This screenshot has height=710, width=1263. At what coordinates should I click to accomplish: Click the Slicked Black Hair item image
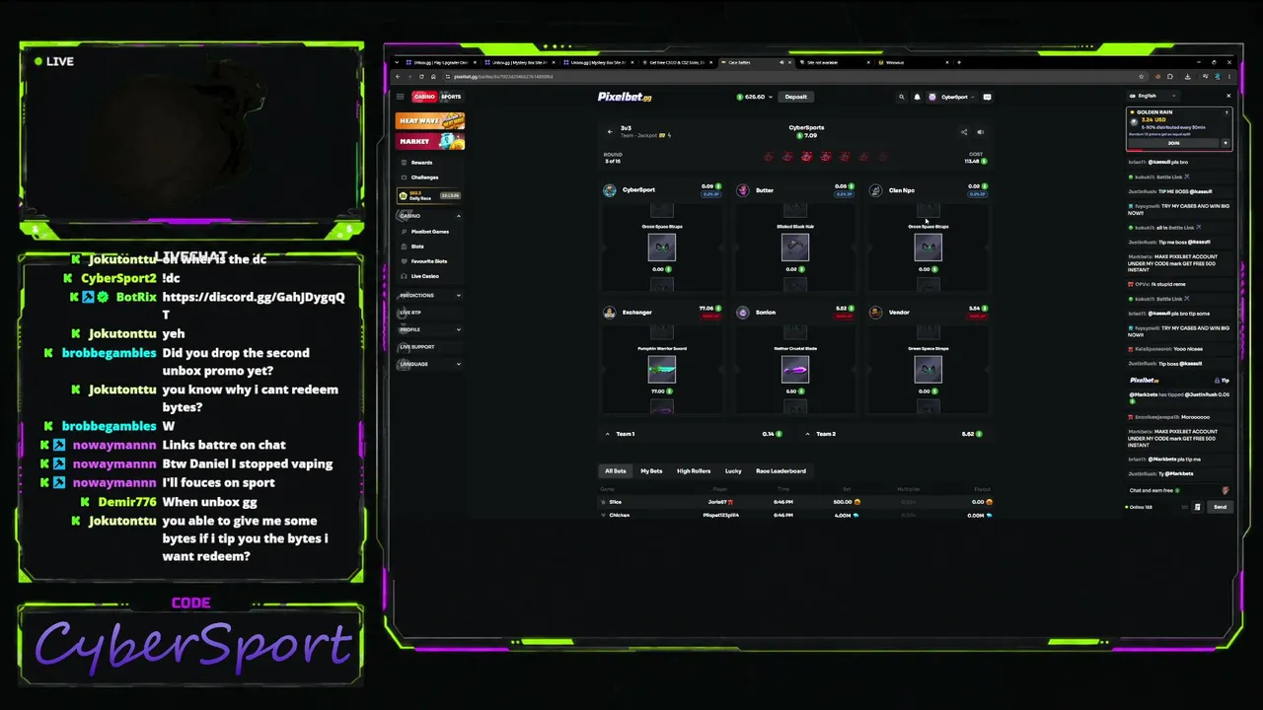point(795,247)
